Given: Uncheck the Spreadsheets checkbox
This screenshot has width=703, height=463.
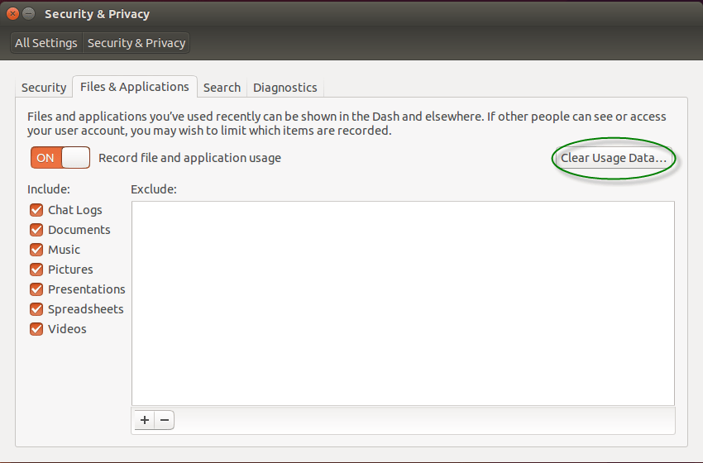Looking at the screenshot, I should 36,309.
